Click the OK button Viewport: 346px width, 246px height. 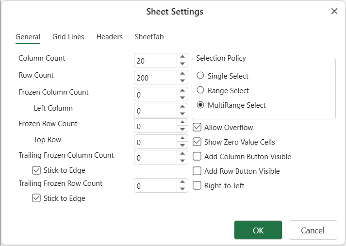click(x=258, y=230)
